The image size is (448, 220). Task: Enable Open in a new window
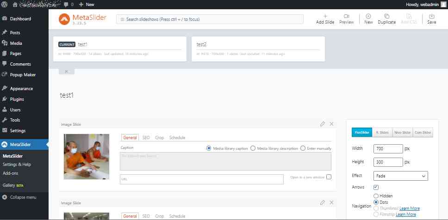[x=329, y=177]
